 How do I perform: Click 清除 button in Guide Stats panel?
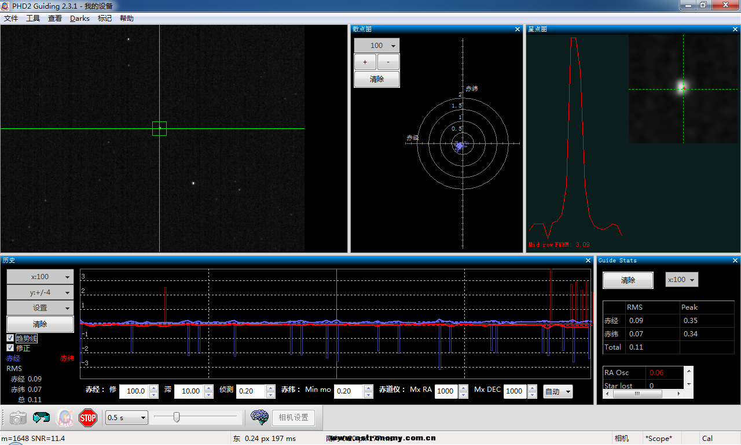[x=628, y=280]
